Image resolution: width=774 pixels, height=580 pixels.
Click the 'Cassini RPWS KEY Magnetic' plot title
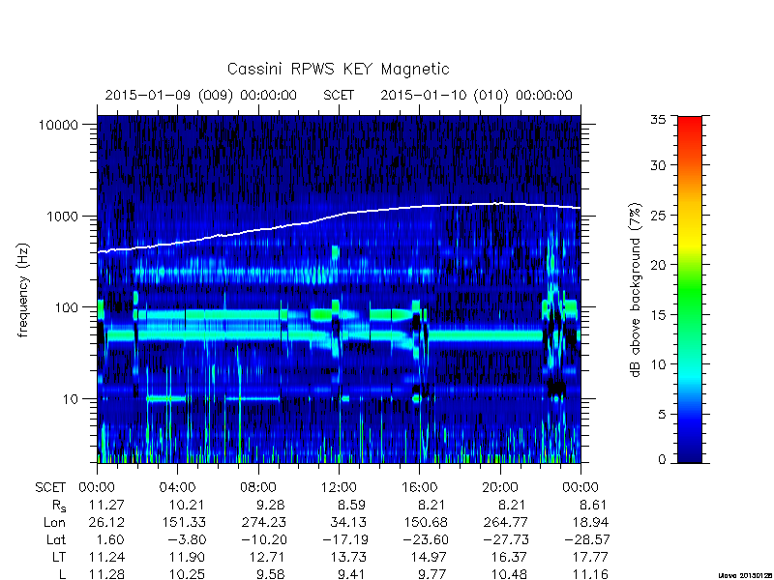[338, 69]
